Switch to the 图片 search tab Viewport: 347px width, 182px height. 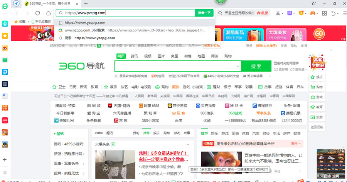click(161, 56)
